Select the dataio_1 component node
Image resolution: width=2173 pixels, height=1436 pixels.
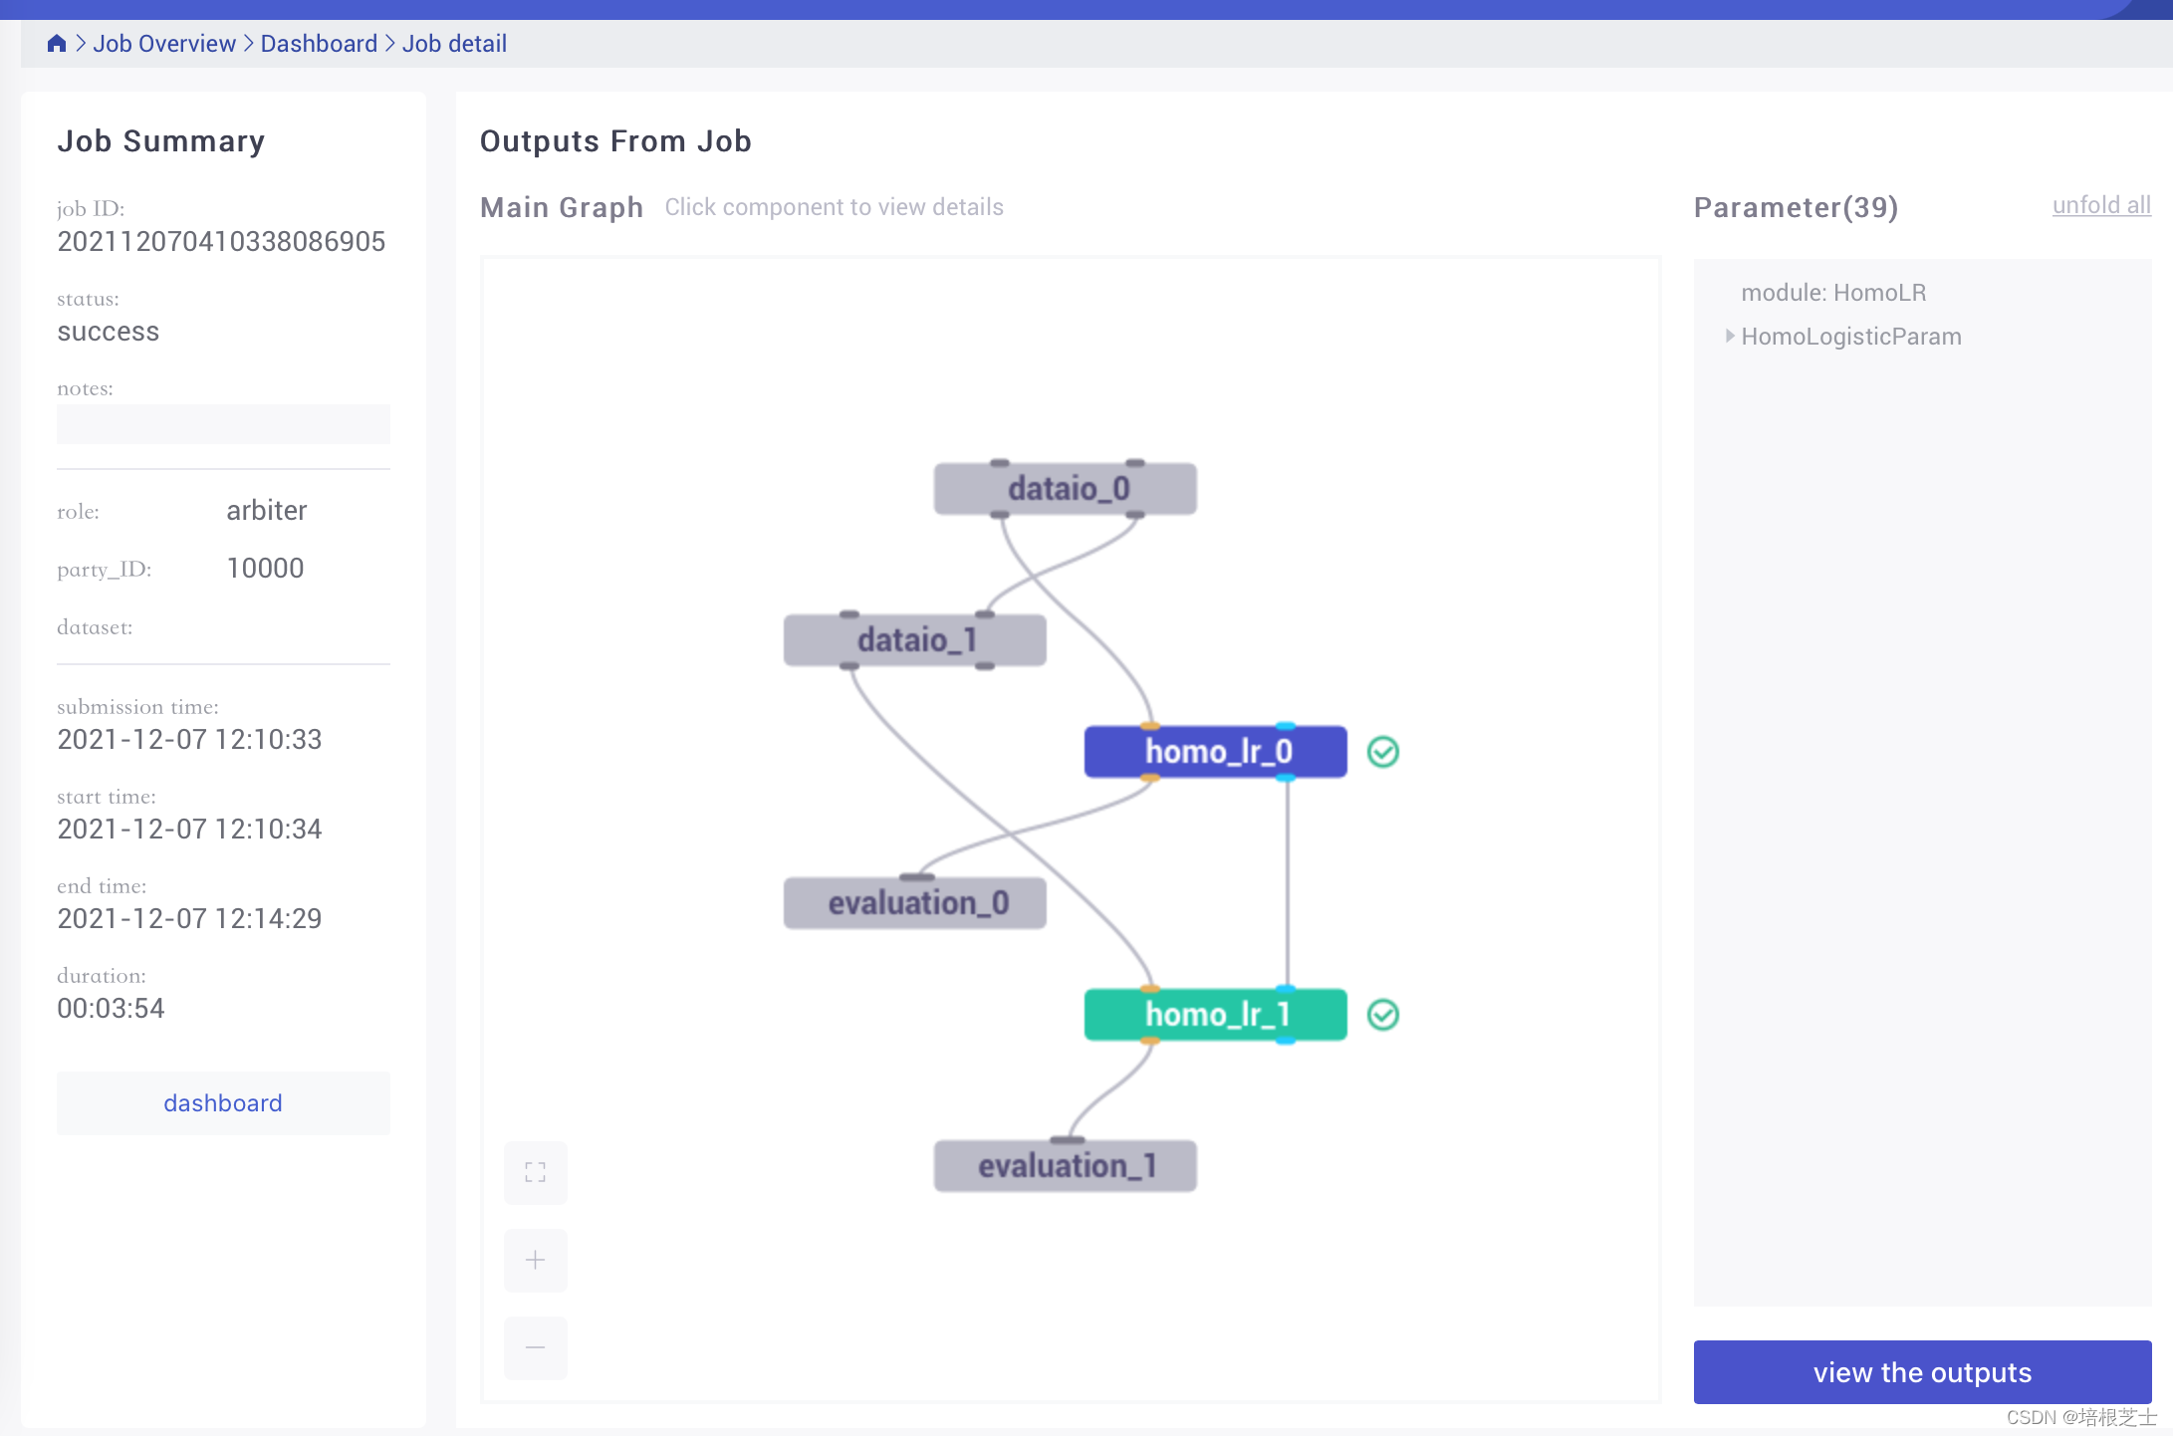[914, 640]
